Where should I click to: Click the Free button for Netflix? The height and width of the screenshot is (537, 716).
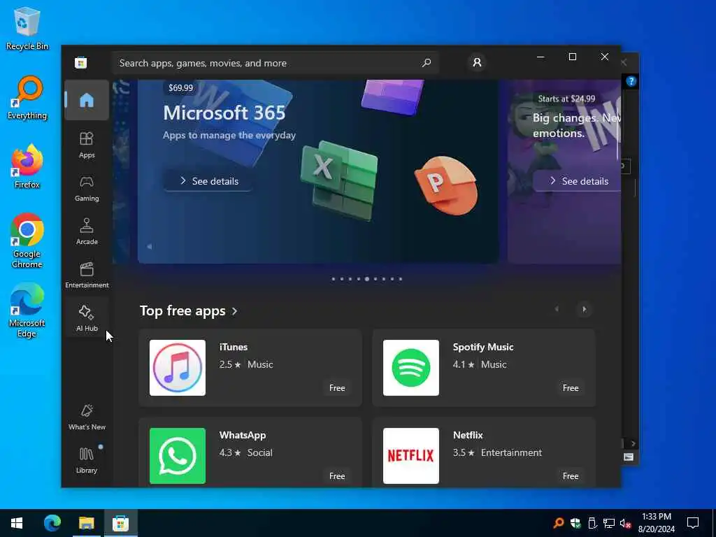click(571, 475)
